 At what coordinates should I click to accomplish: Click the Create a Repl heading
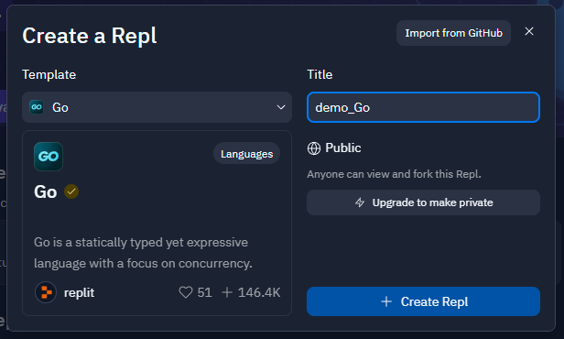click(x=90, y=36)
